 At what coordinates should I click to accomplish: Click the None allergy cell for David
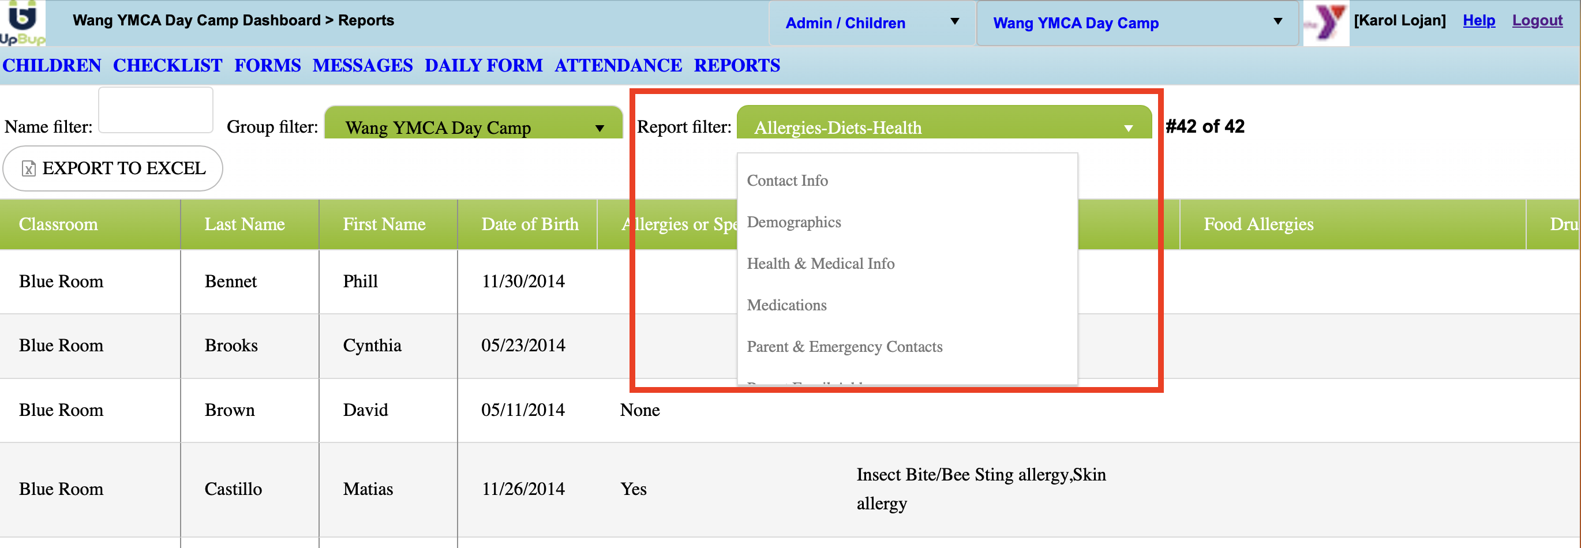[x=639, y=410]
